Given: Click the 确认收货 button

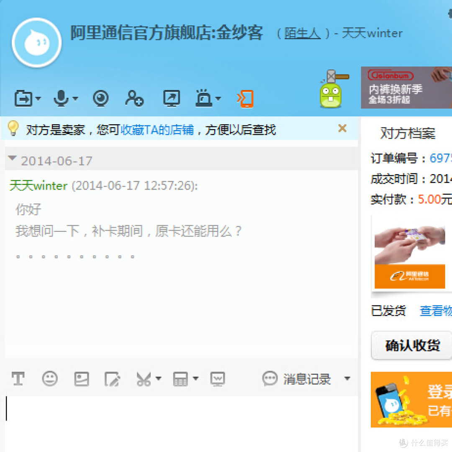Looking at the screenshot, I should coord(412,345).
